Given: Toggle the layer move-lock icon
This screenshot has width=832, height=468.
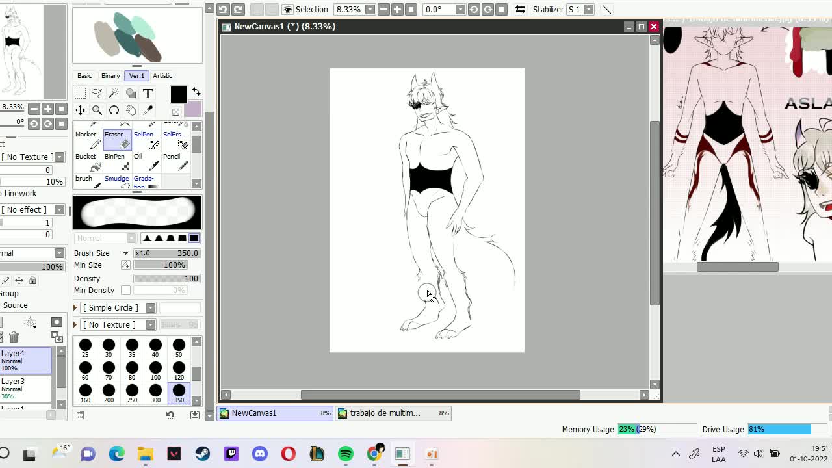Looking at the screenshot, I should click(19, 280).
